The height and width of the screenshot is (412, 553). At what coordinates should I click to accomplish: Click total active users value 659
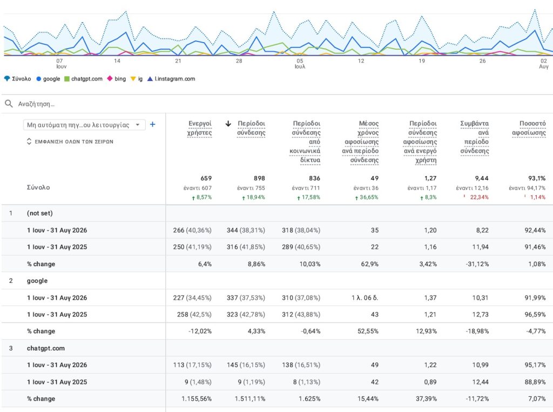pyautogui.click(x=206, y=178)
